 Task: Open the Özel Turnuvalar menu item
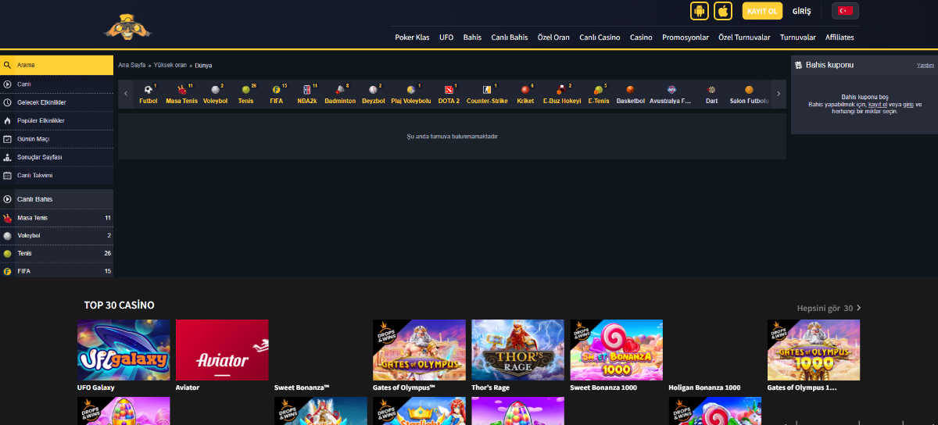pyautogui.click(x=744, y=37)
